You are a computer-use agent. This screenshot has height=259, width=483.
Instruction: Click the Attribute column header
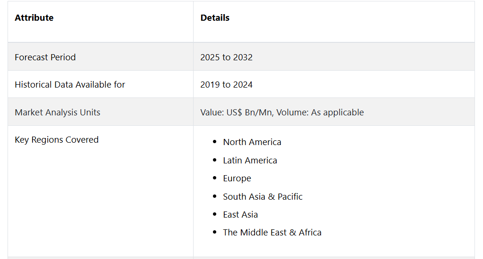point(34,18)
